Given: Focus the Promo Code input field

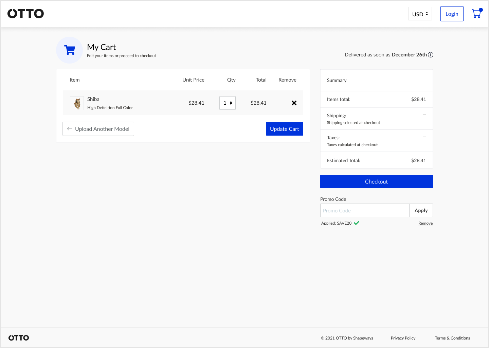Looking at the screenshot, I should tap(365, 210).
